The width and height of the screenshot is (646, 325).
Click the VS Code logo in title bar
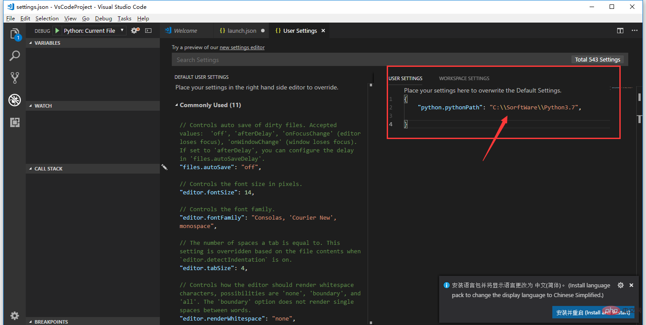(11, 7)
